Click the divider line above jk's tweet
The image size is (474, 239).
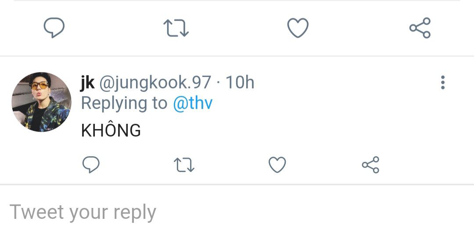[237, 56]
